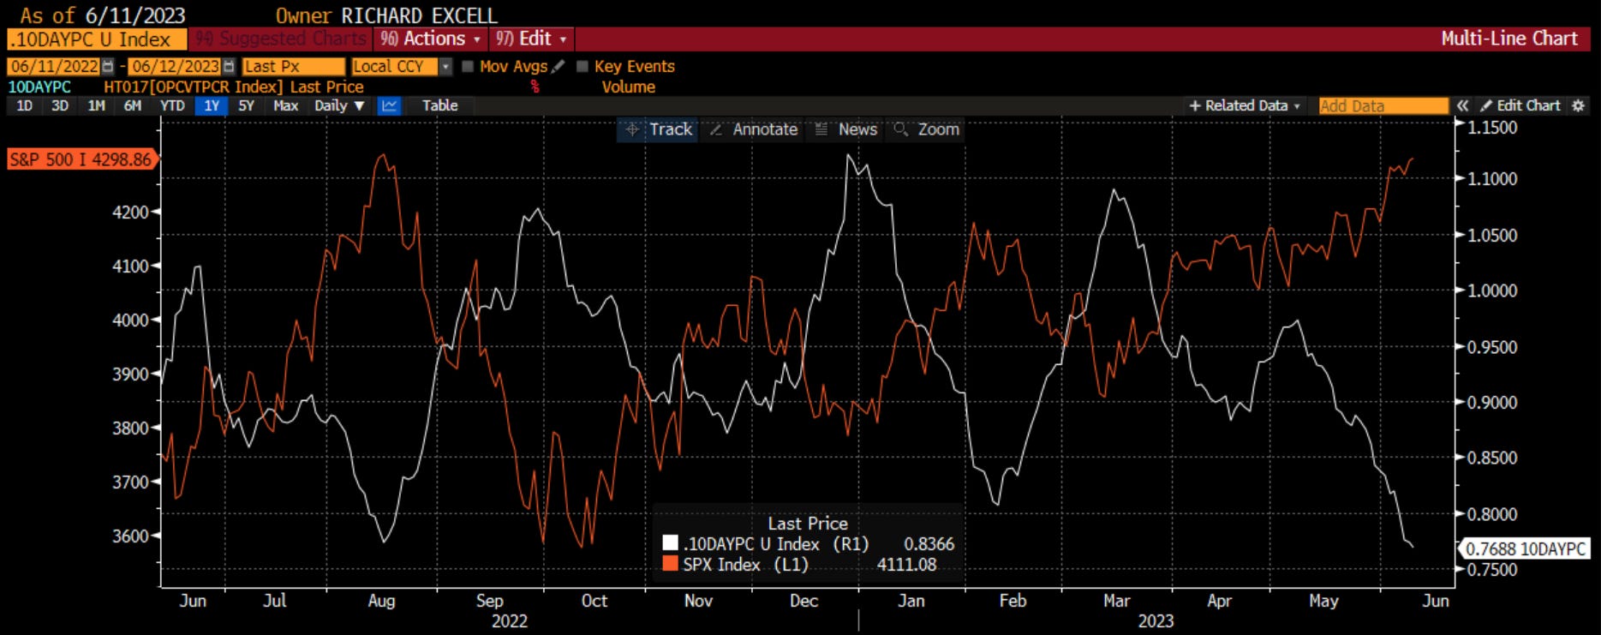Collapse panel with double-chevron icon
1601x635 pixels.
[1462, 105]
